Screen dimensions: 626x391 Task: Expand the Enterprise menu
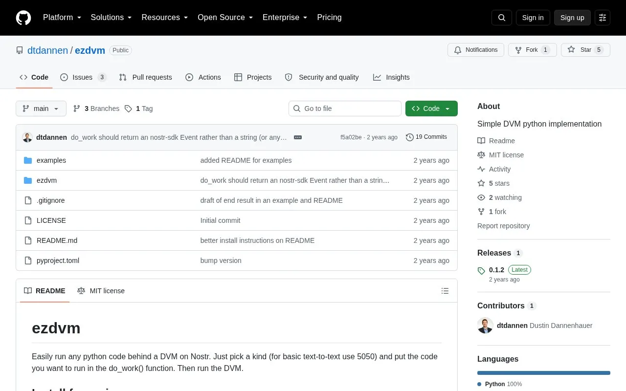tap(285, 18)
